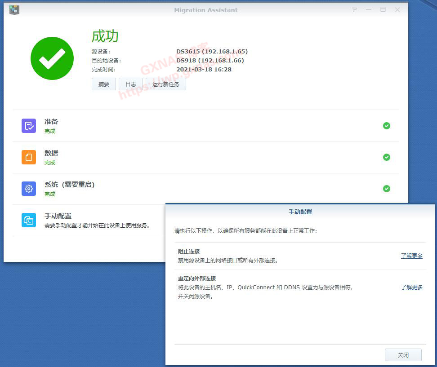Click the green check on 系统 row
The image size is (437, 367).
point(387,189)
